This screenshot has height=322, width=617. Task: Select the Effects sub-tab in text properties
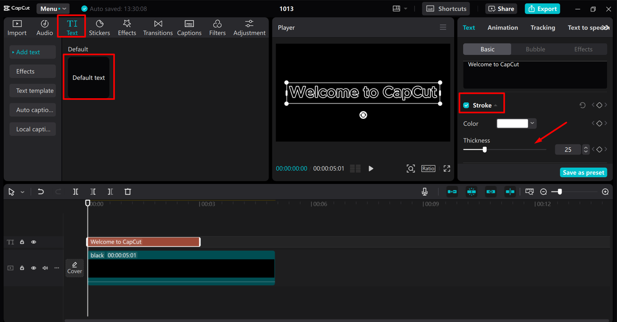click(583, 49)
